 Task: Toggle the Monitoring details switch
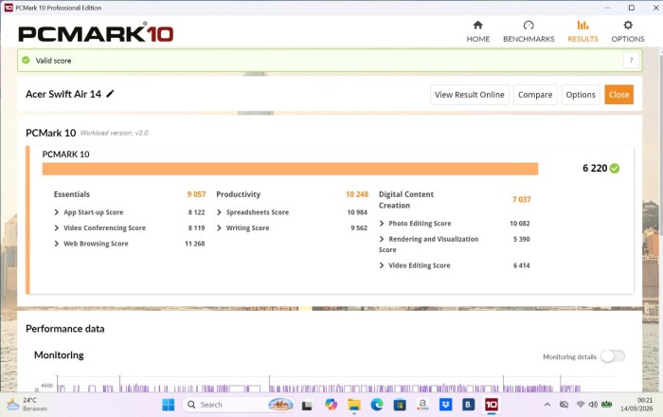613,356
